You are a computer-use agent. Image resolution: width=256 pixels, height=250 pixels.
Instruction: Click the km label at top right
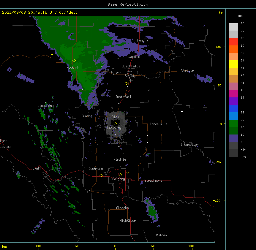click(221, 12)
